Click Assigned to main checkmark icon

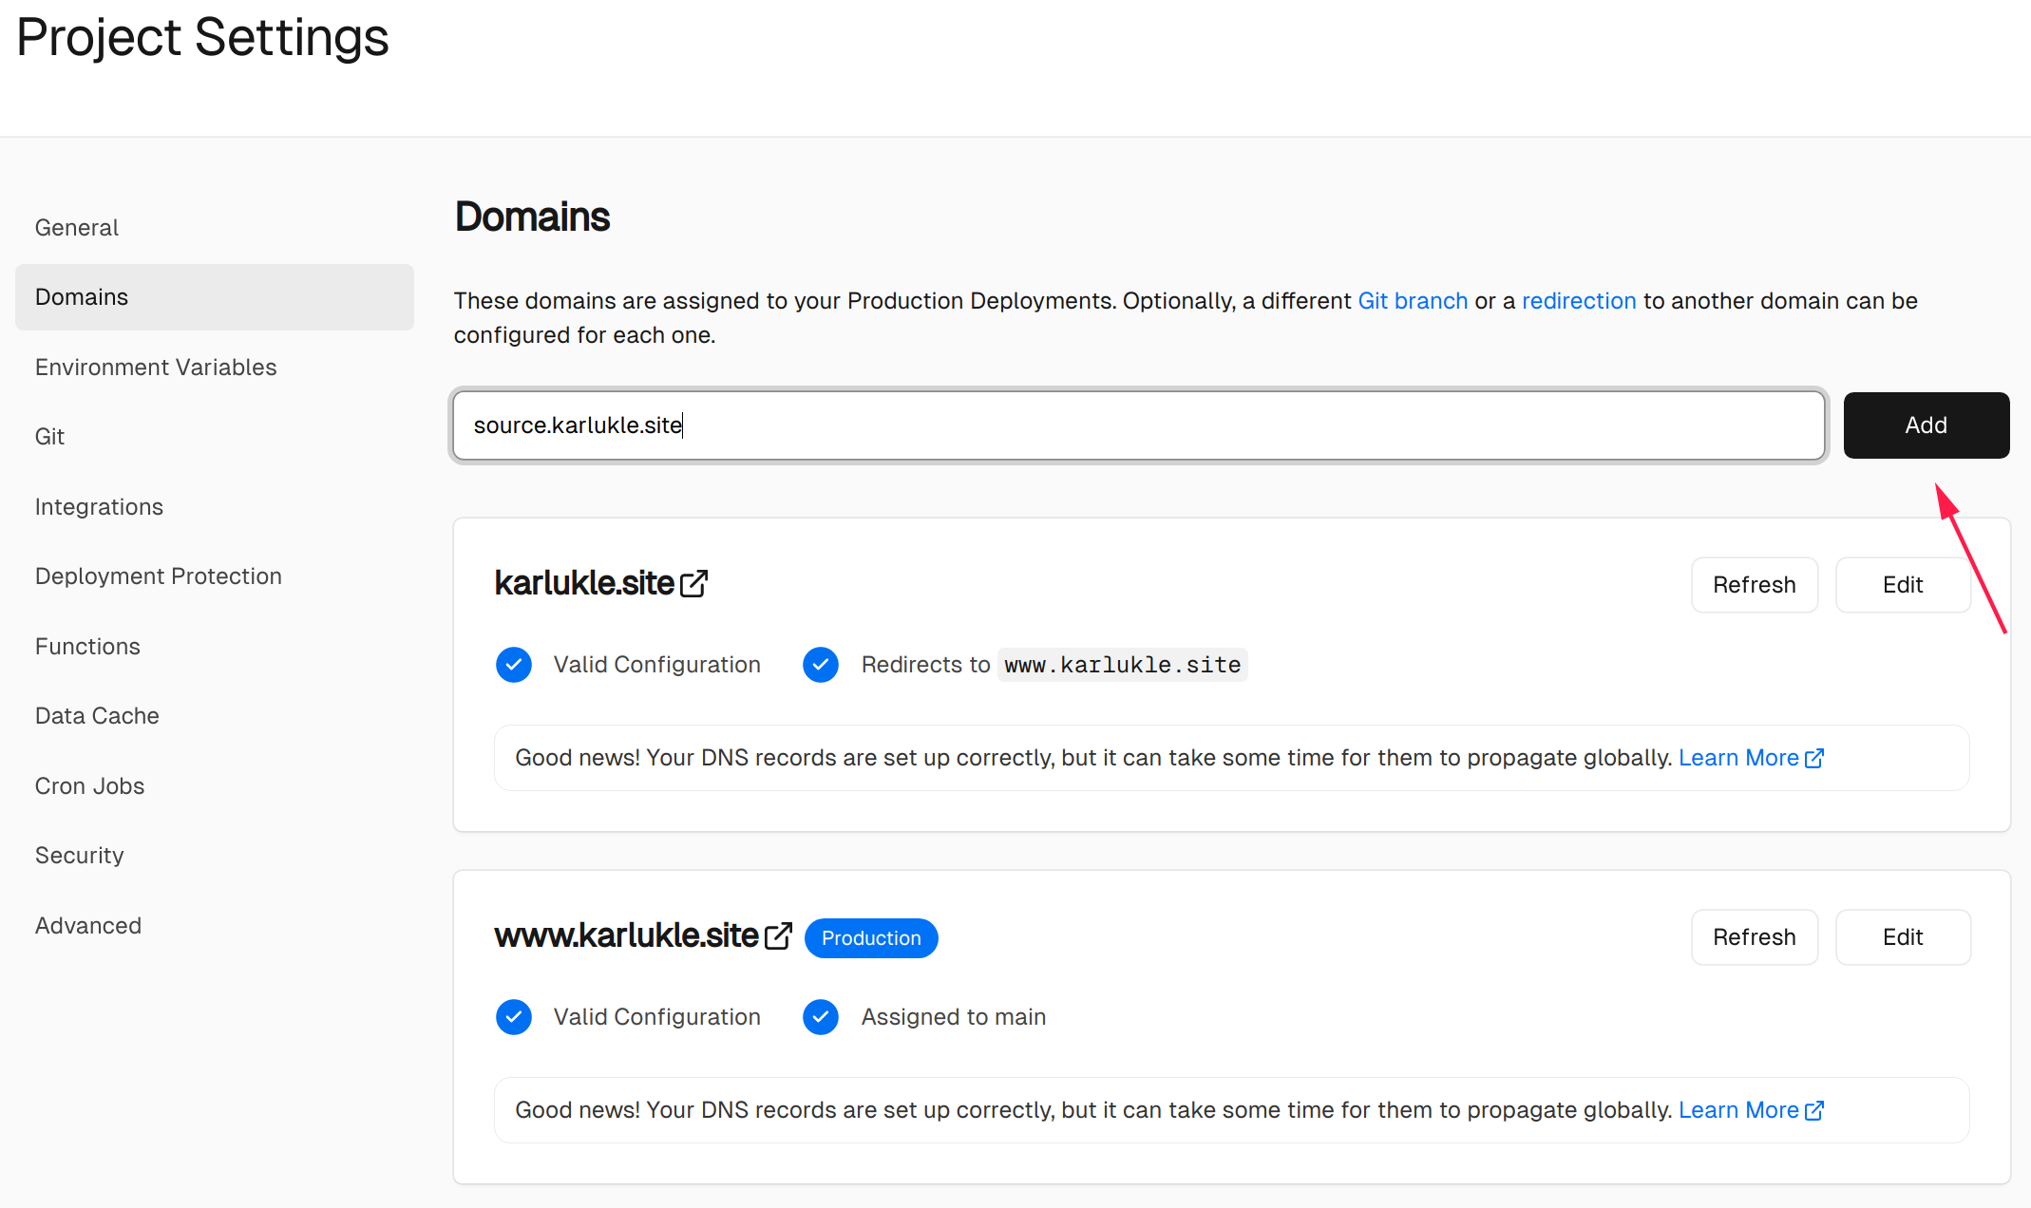[821, 1017]
